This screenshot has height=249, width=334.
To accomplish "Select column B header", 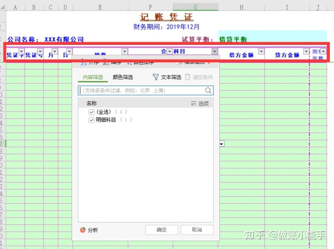I will (x=34, y=7).
